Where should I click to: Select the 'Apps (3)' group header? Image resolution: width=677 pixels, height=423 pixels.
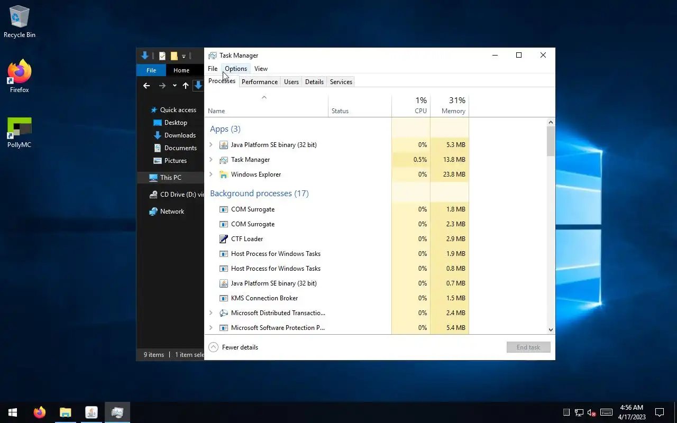pyautogui.click(x=225, y=129)
